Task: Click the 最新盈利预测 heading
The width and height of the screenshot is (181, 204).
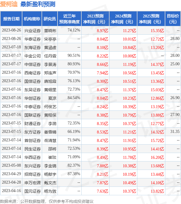Action: coord(38,4)
